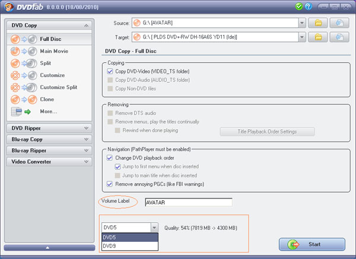Viewport: 356px width, 259px height.
Task: Toggle Rewind when done playing checkbox
Action: click(117, 130)
